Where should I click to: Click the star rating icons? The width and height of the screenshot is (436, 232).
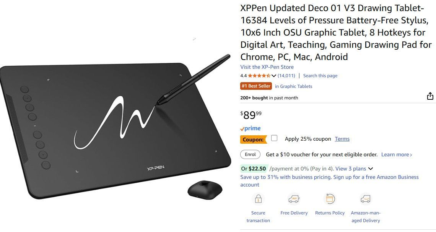(259, 76)
